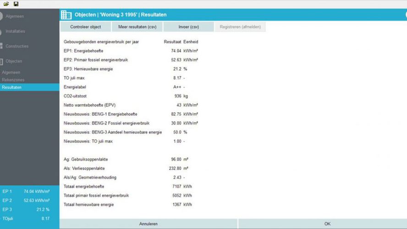This screenshot has height=229, width=407.
Task: Click the EP 1 value in summary panel
Action: (37, 191)
